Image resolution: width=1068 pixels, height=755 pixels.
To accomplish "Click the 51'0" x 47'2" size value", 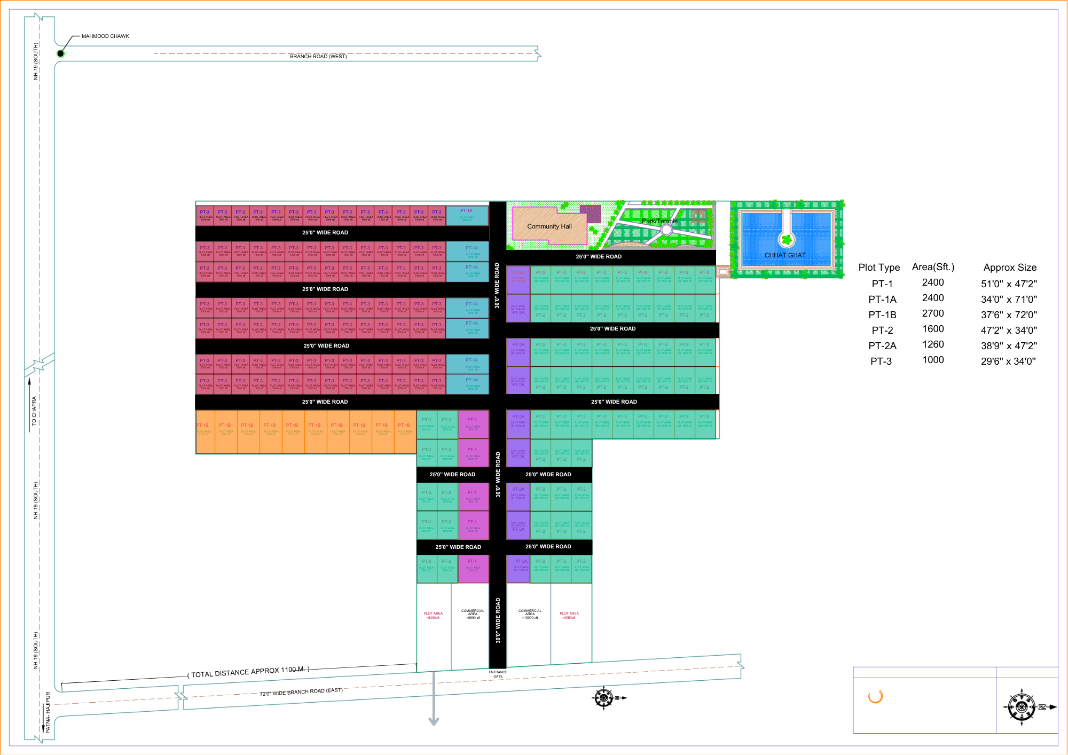I will [x=1009, y=284].
